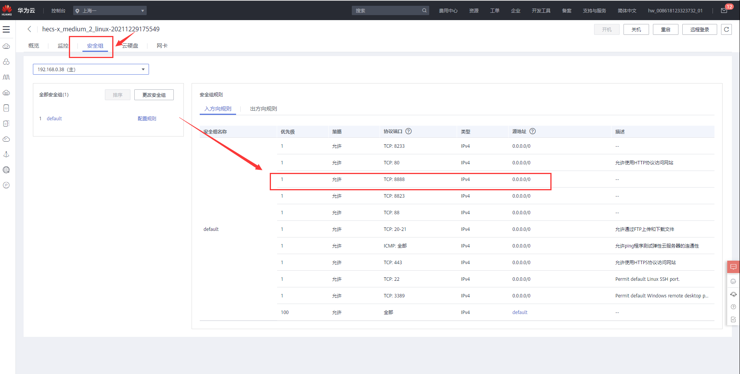Switch to the 监控 tab

[x=63, y=46]
